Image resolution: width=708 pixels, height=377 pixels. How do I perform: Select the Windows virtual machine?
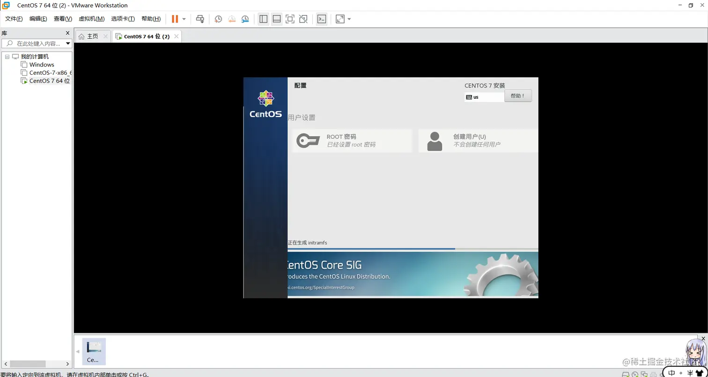coord(42,65)
